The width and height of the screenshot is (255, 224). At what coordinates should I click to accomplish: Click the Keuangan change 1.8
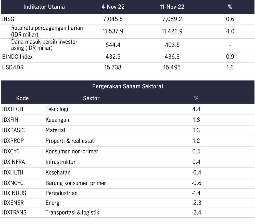[x=196, y=120]
